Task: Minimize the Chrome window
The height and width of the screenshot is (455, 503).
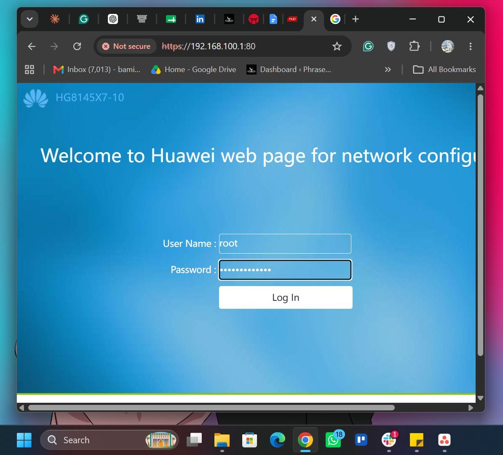Action: pyautogui.click(x=412, y=19)
